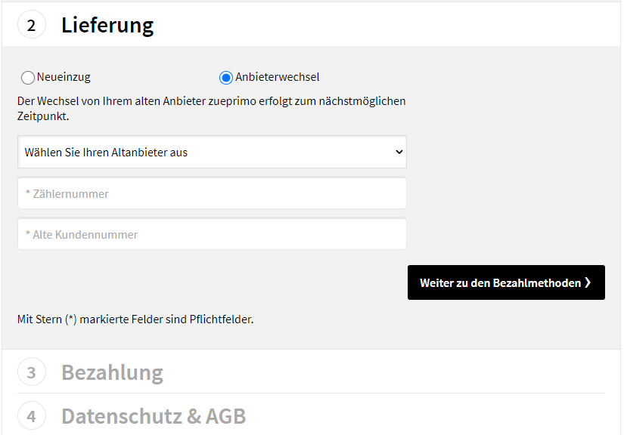Select the Neueinzug radio button
Viewport: 624px width, 435px height.
tap(28, 77)
